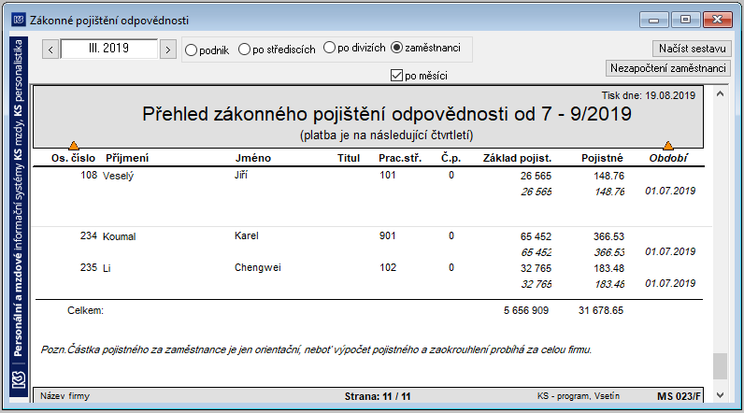The image size is (744, 413).
Task: Click the Základ pojist. column header
Action: click(517, 158)
